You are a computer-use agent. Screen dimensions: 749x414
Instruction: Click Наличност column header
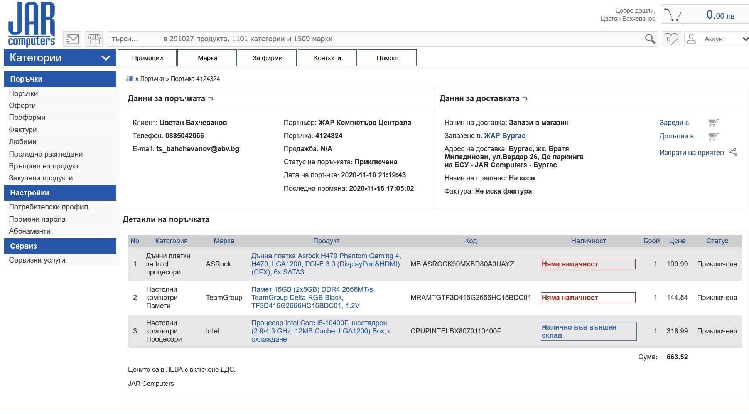(588, 241)
